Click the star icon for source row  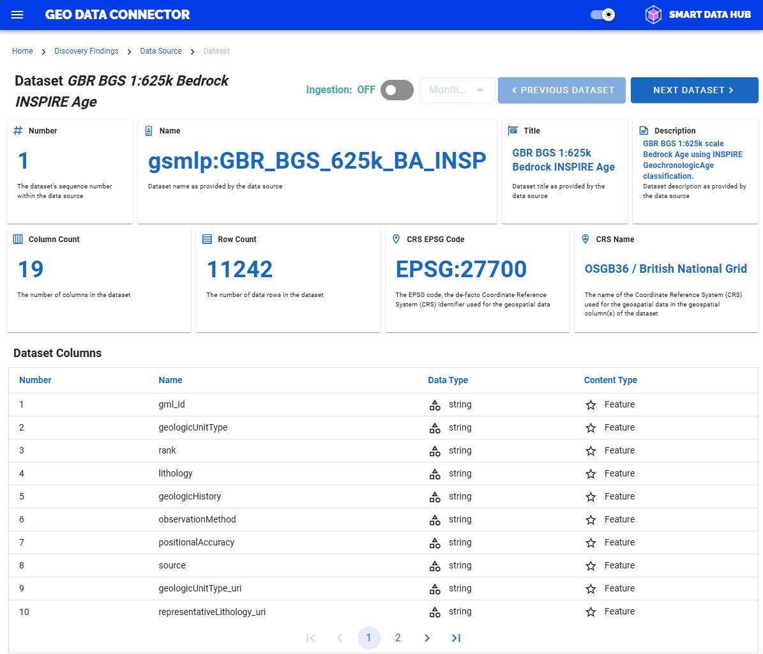(x=591, y=566)
